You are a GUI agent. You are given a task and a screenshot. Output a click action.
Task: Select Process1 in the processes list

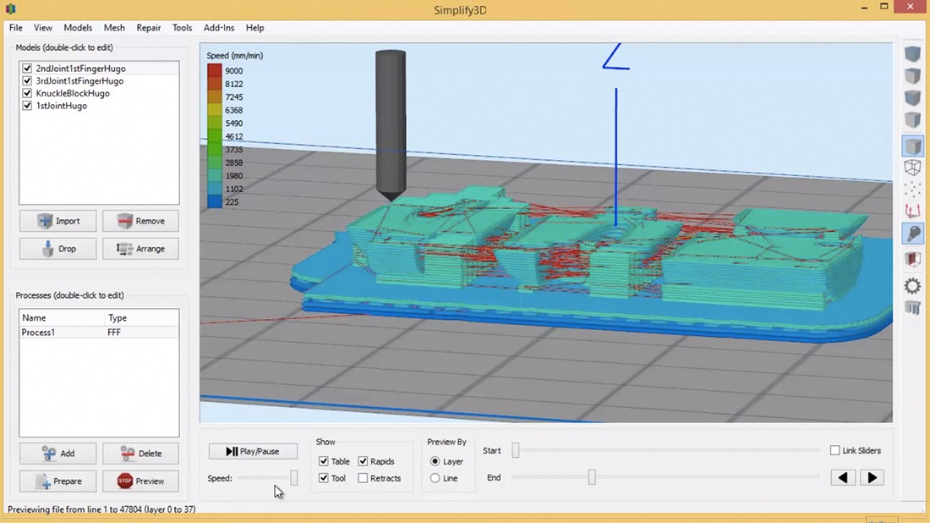[39, 333]
